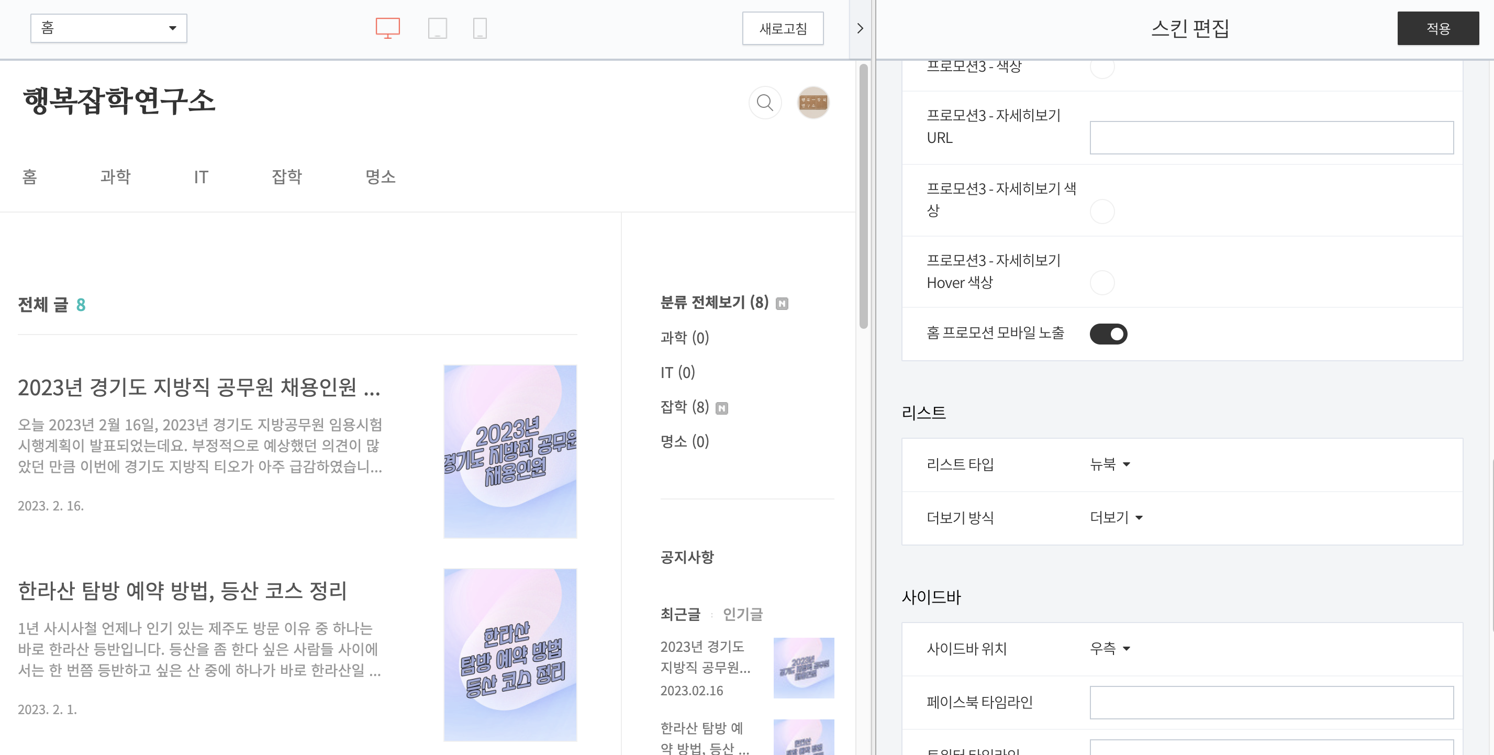Click the N badge next to 잡학 category

[x=721, y=408]
